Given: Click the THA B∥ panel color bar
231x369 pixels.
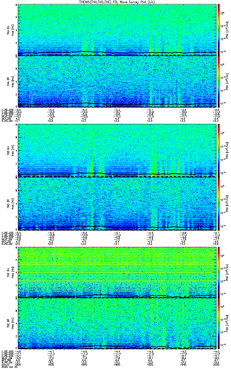Looking at the screenshot, I should click(x=219, y=81).
